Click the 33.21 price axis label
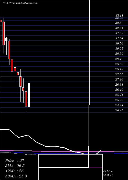 tap(119, 15)
